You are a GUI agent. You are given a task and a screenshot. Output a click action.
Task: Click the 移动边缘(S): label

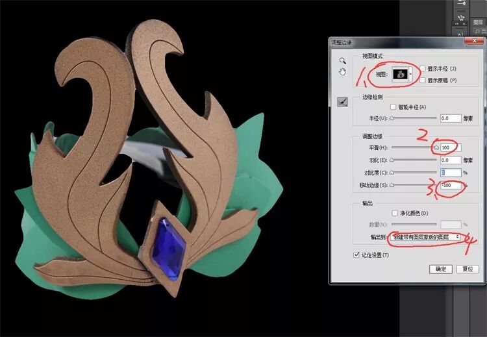pos(373,185)
